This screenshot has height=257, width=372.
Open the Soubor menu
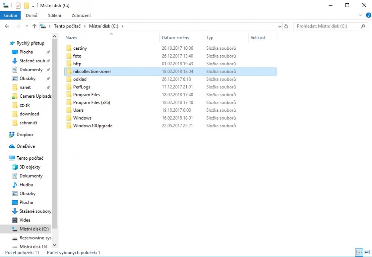click(x=10, y=15)
